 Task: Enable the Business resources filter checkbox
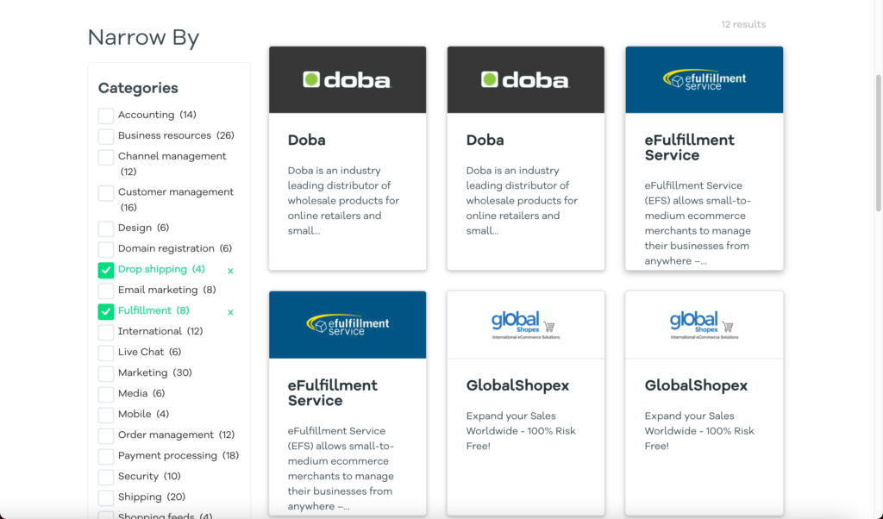106,136
